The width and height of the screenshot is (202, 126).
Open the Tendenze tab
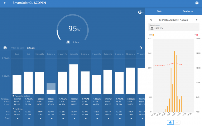tap(188, 11)
